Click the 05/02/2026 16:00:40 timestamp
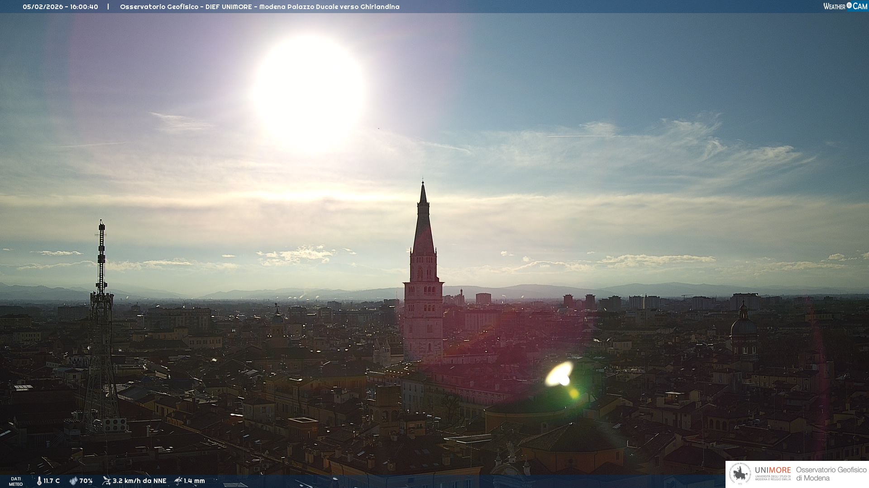The image size is (869, 488). [60, 7]
